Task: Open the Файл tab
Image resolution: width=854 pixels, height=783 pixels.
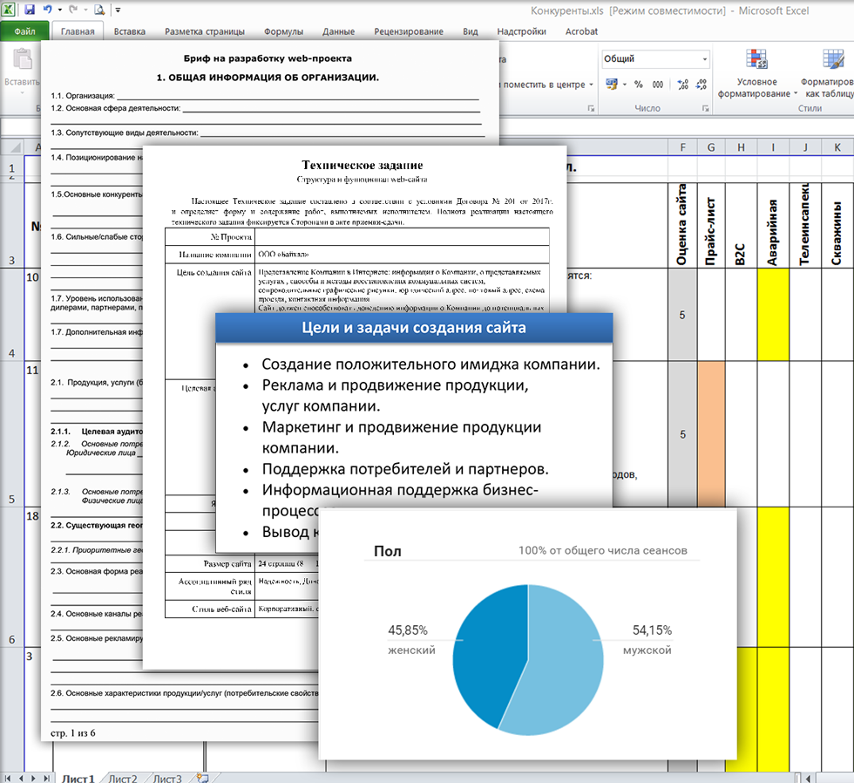Action: 24,31
